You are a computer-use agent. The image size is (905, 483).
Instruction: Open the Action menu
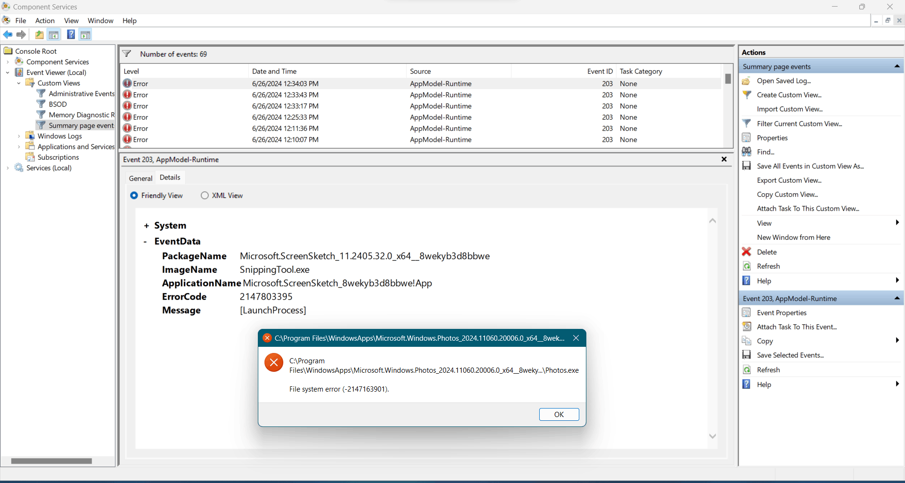[45, 21]
